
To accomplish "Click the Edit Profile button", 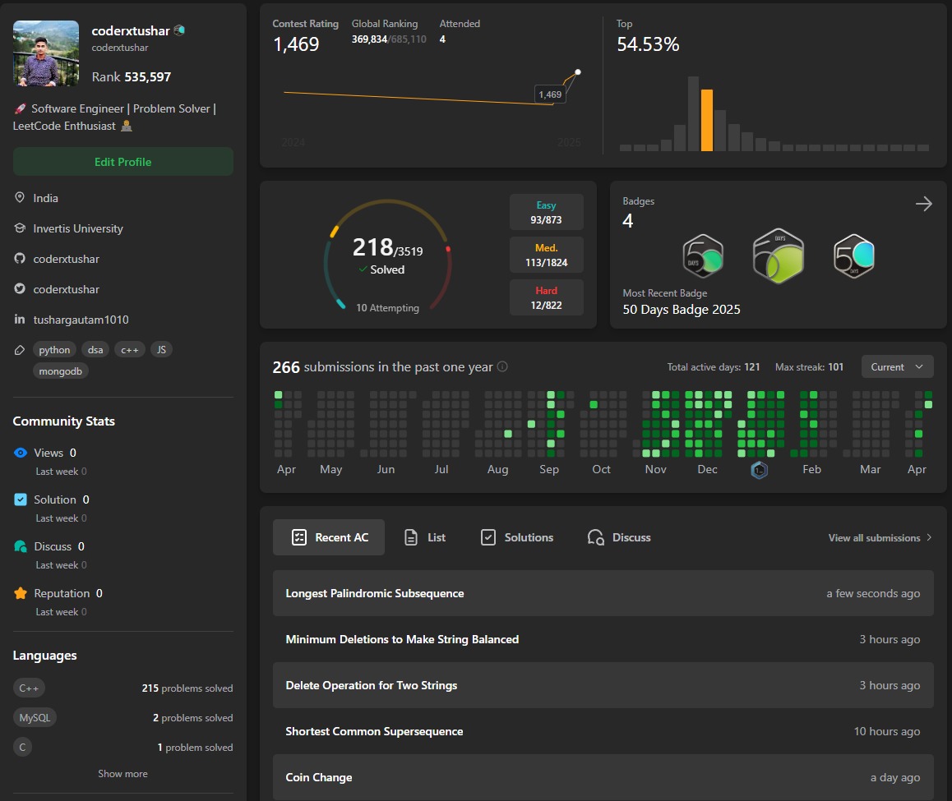I will pos(123,162).
